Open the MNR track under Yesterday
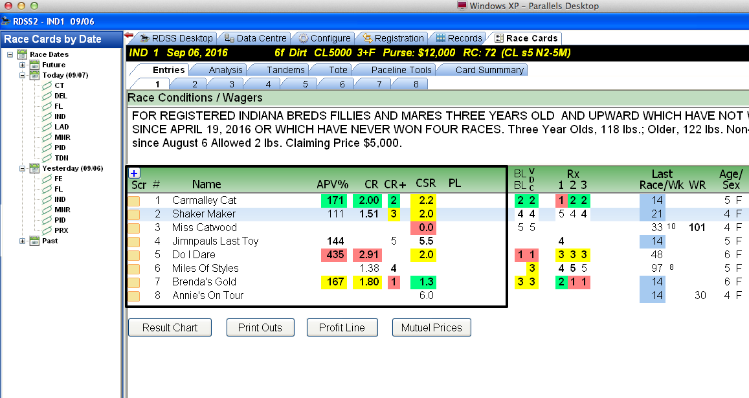The width and height of the screenshot is (749, 398). [x=62, y=210]
